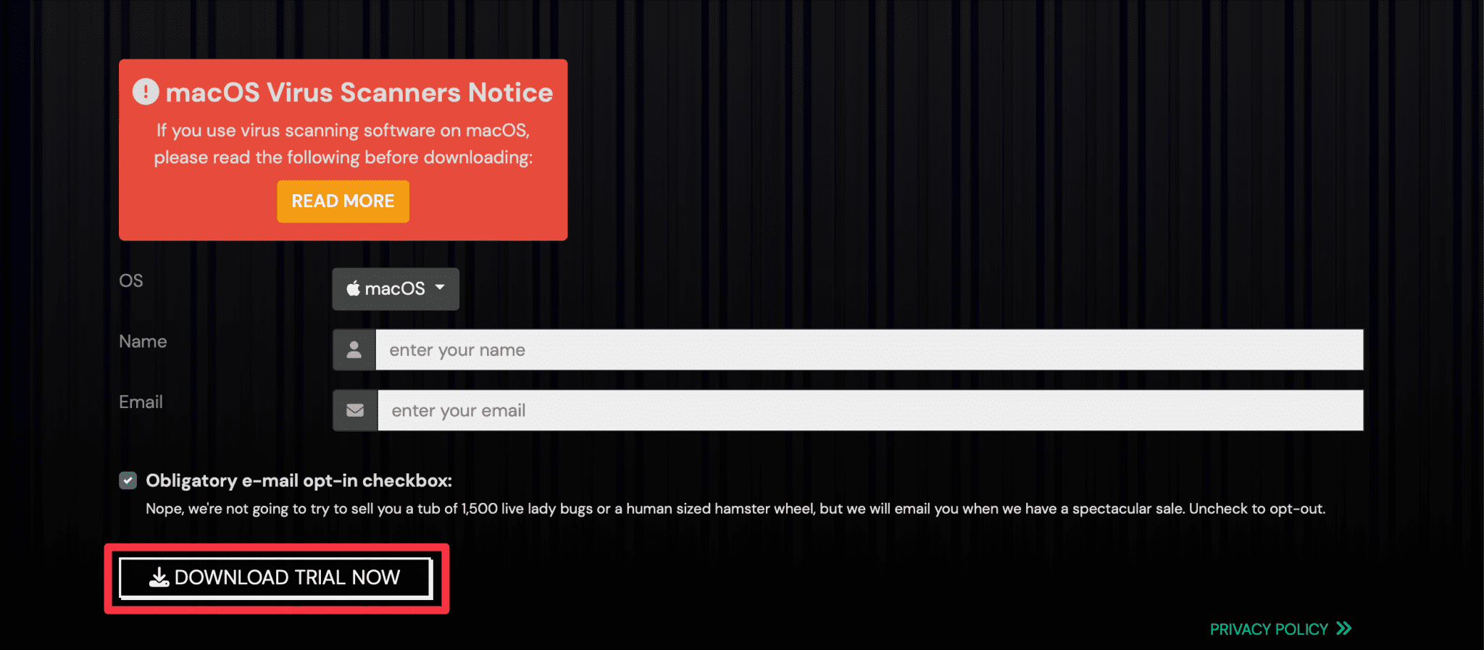Click the 'macOS Virus Scanners Notice' heading
The height and width of the screenshot is (650, 1484).
[359, 93]
